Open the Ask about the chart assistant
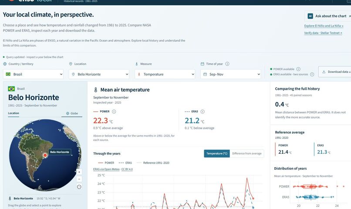The width and height of the screenshot is (351, 209). coord(328,16)
